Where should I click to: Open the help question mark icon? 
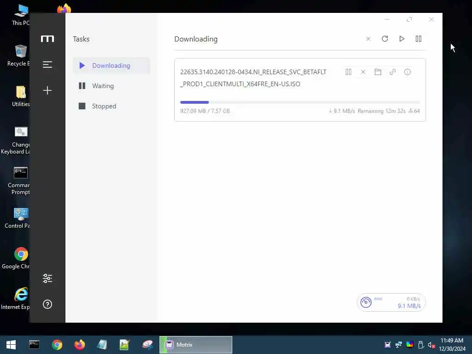47,304
